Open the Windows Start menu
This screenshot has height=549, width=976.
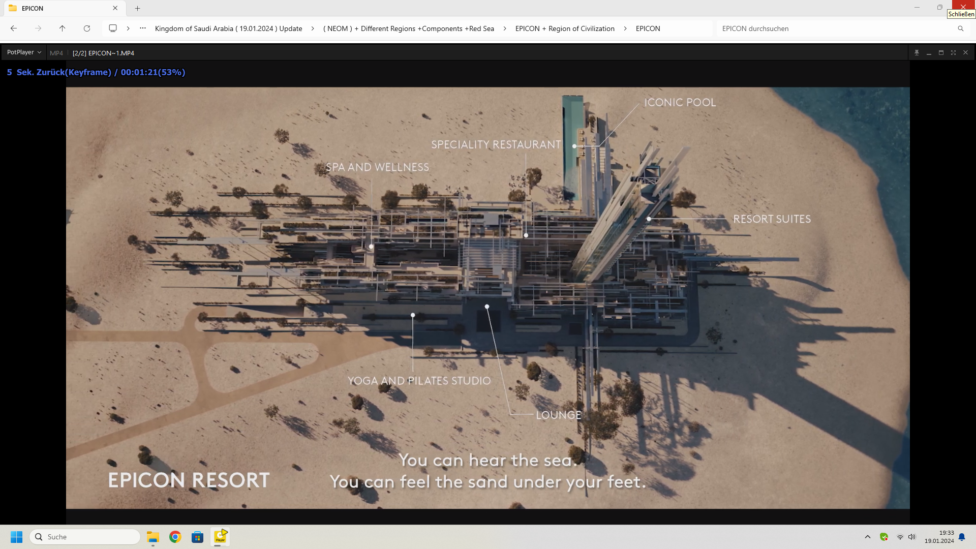click(17, 537)
